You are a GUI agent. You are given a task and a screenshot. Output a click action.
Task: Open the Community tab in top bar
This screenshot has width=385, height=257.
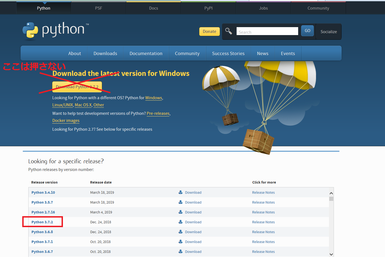[318, 8]
